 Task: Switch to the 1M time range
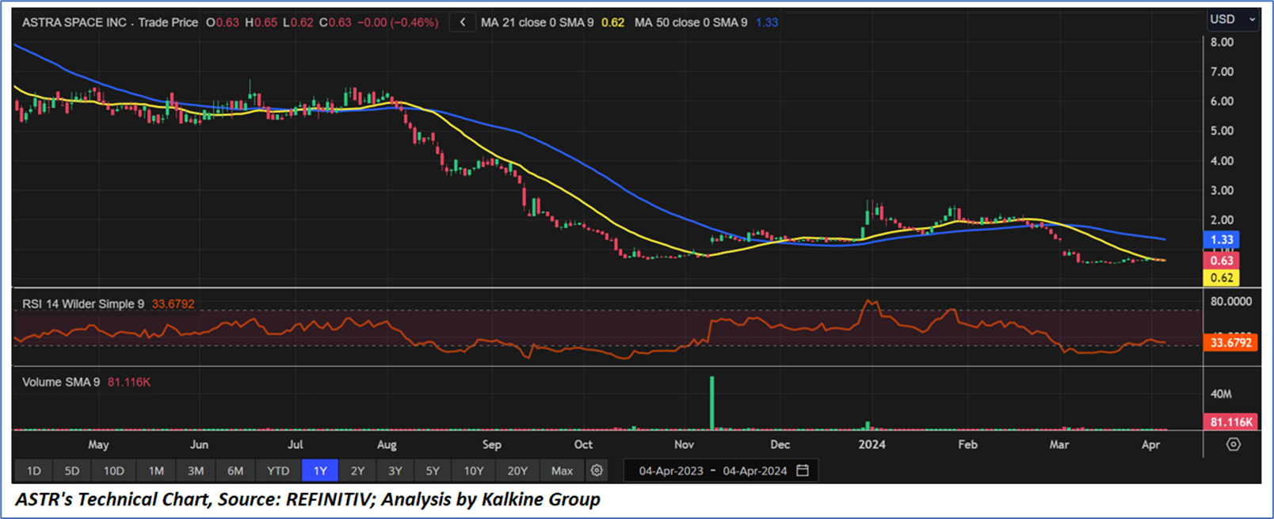(156, 471)
